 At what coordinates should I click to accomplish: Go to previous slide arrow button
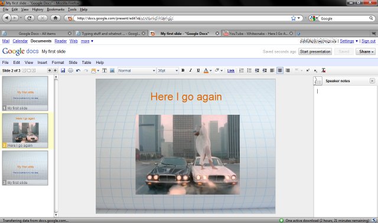pos(50,70)
